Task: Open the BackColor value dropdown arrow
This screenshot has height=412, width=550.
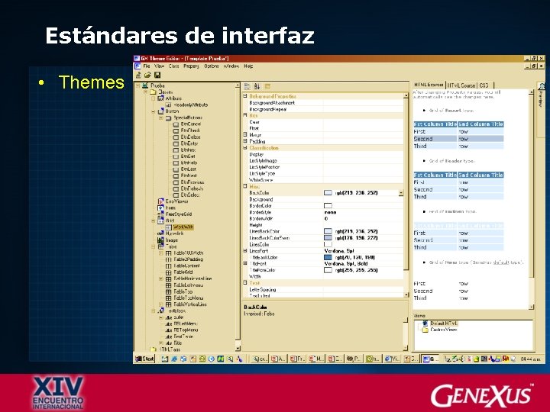Action: click(x=401, y=193)
